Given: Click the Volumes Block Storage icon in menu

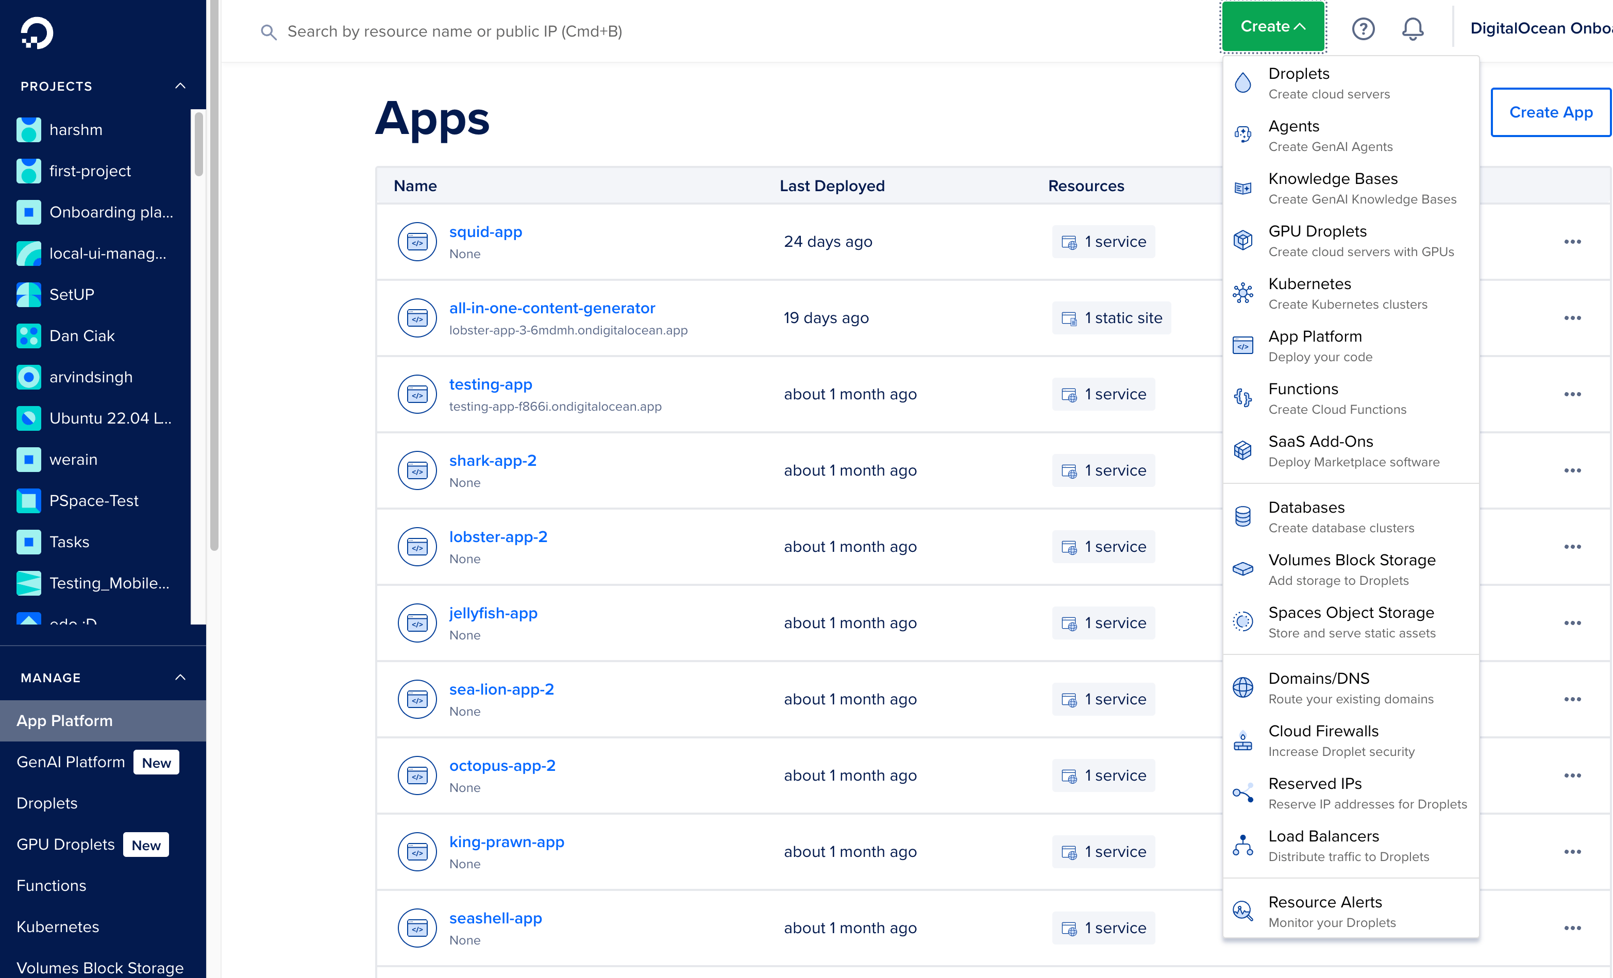Looking at the screenshot, I should click(x=1242, y=569).
